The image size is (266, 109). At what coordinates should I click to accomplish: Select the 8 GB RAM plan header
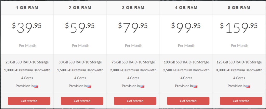(239, 8)
